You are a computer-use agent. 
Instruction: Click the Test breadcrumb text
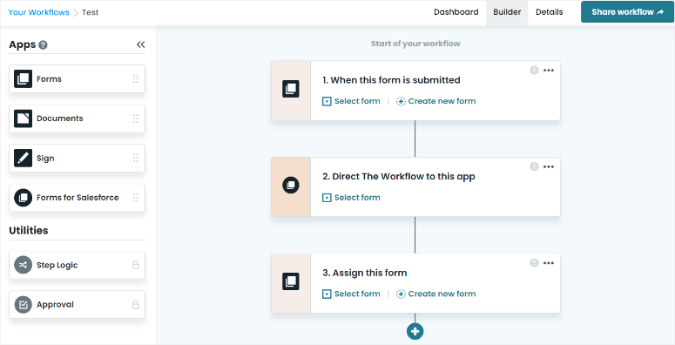click(x=91, y=12)
